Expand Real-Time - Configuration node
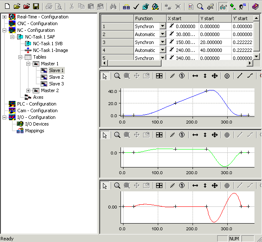This screenshot has width=262, height=242. (x=5, y=17)
